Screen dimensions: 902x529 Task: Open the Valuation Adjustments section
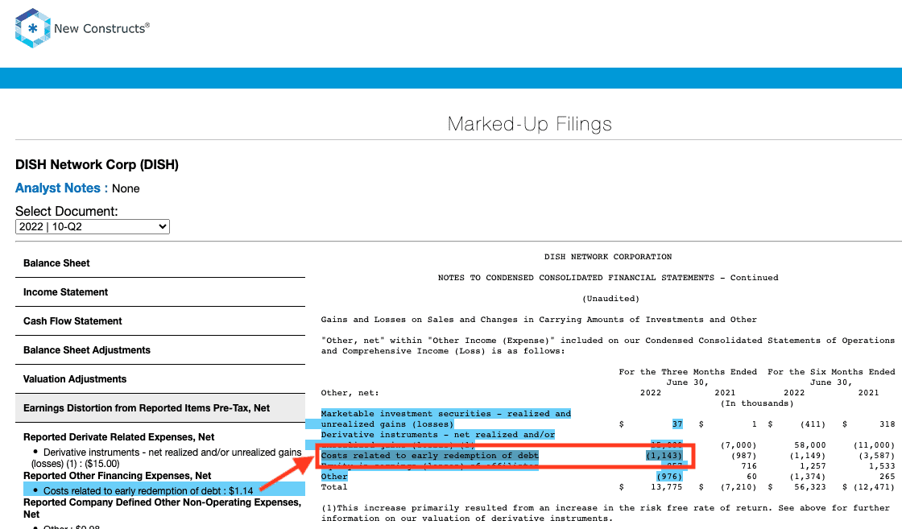coord(160,379)
